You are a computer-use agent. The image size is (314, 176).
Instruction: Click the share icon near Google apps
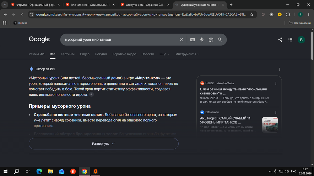(280, 39)
